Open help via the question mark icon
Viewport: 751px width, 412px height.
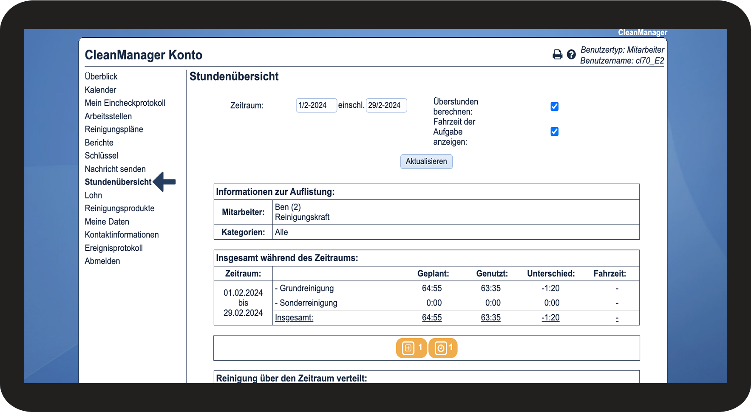tap(571, 54)
